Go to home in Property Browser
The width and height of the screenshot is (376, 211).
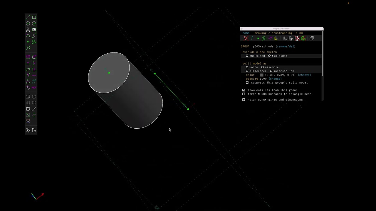point(246,33)
